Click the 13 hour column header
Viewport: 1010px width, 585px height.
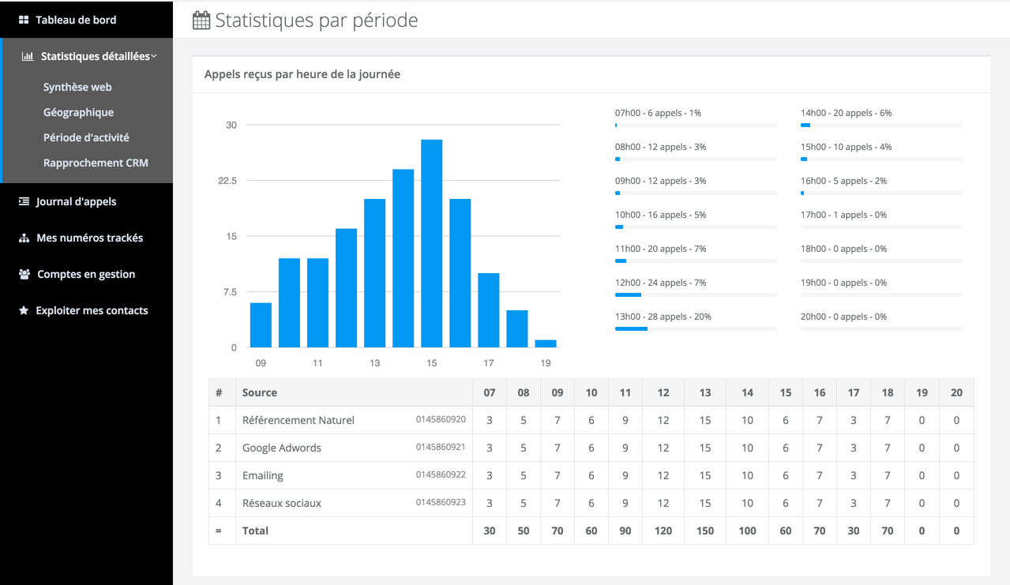click(x=705, y=392)
